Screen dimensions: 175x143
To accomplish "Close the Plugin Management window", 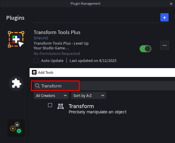I will (x=171, y=4).
